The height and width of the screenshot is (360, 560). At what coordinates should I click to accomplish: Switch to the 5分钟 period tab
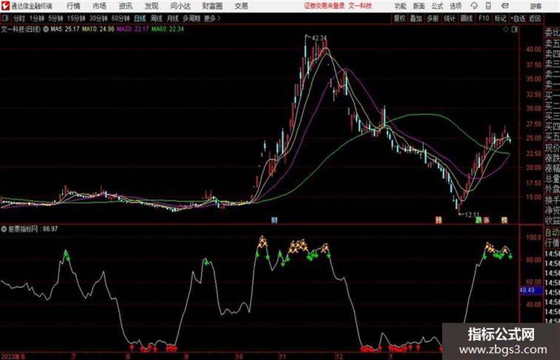pyautogui.click(x=56, y=18)
